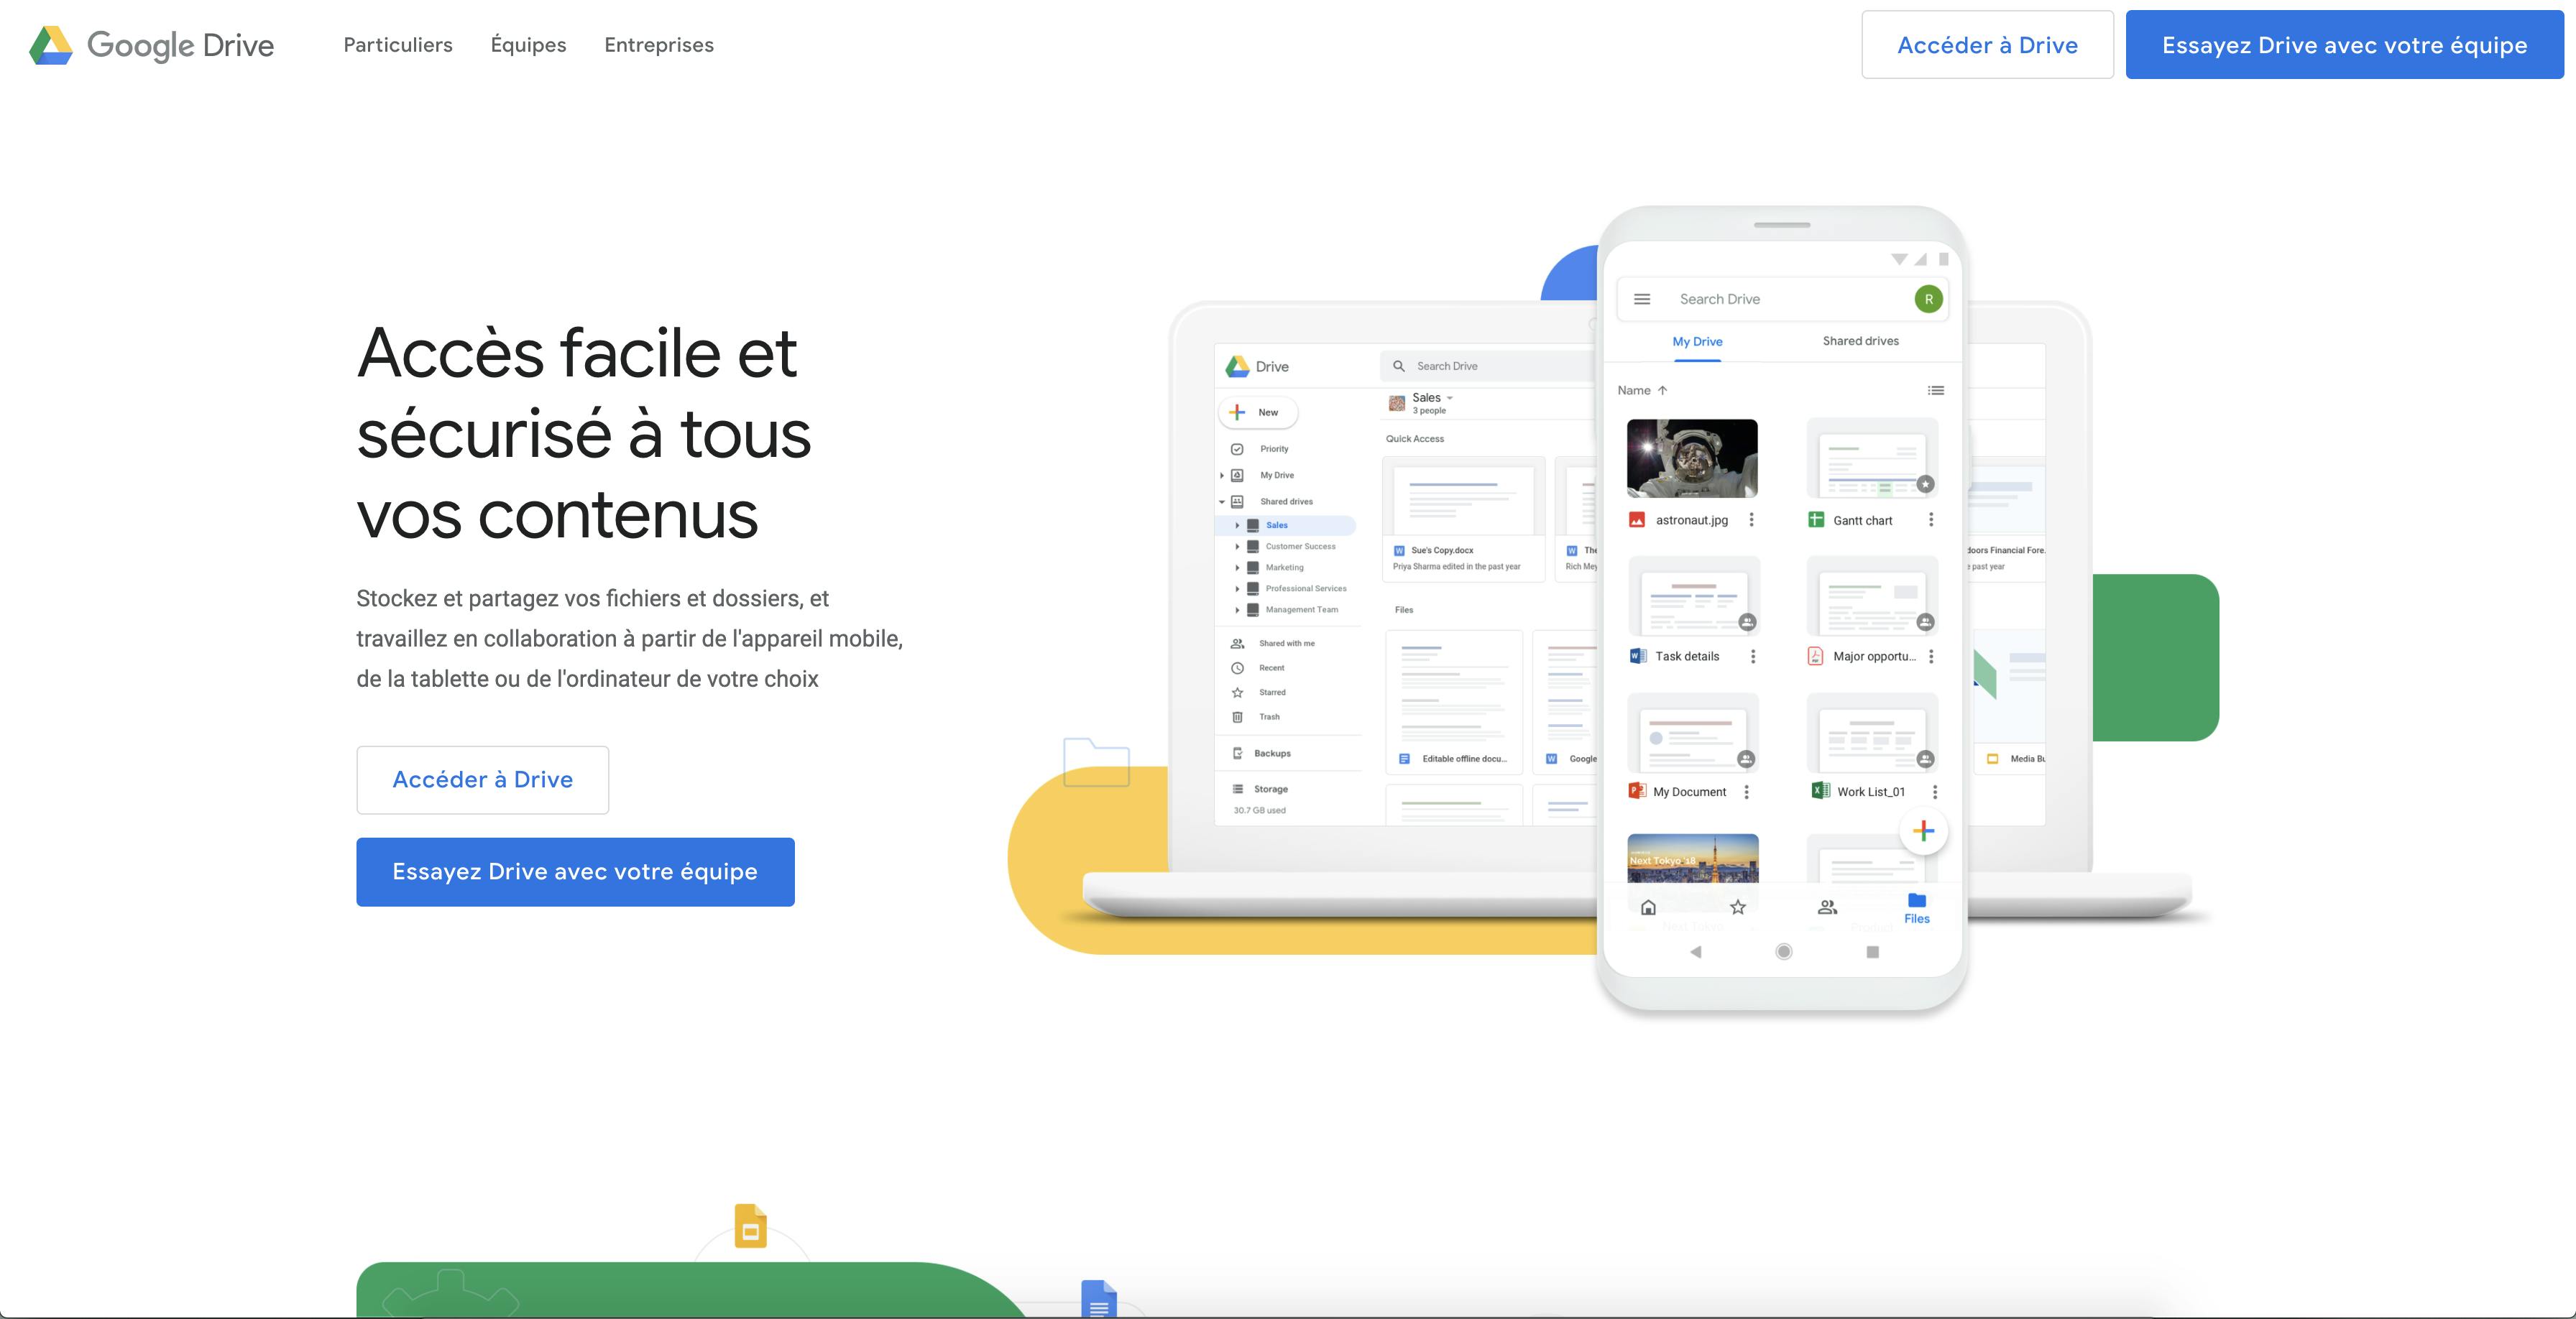Expand the Sales shared drive folder
The width and height of the screenshot is (2576, 1319).
tap(1238, 525)
